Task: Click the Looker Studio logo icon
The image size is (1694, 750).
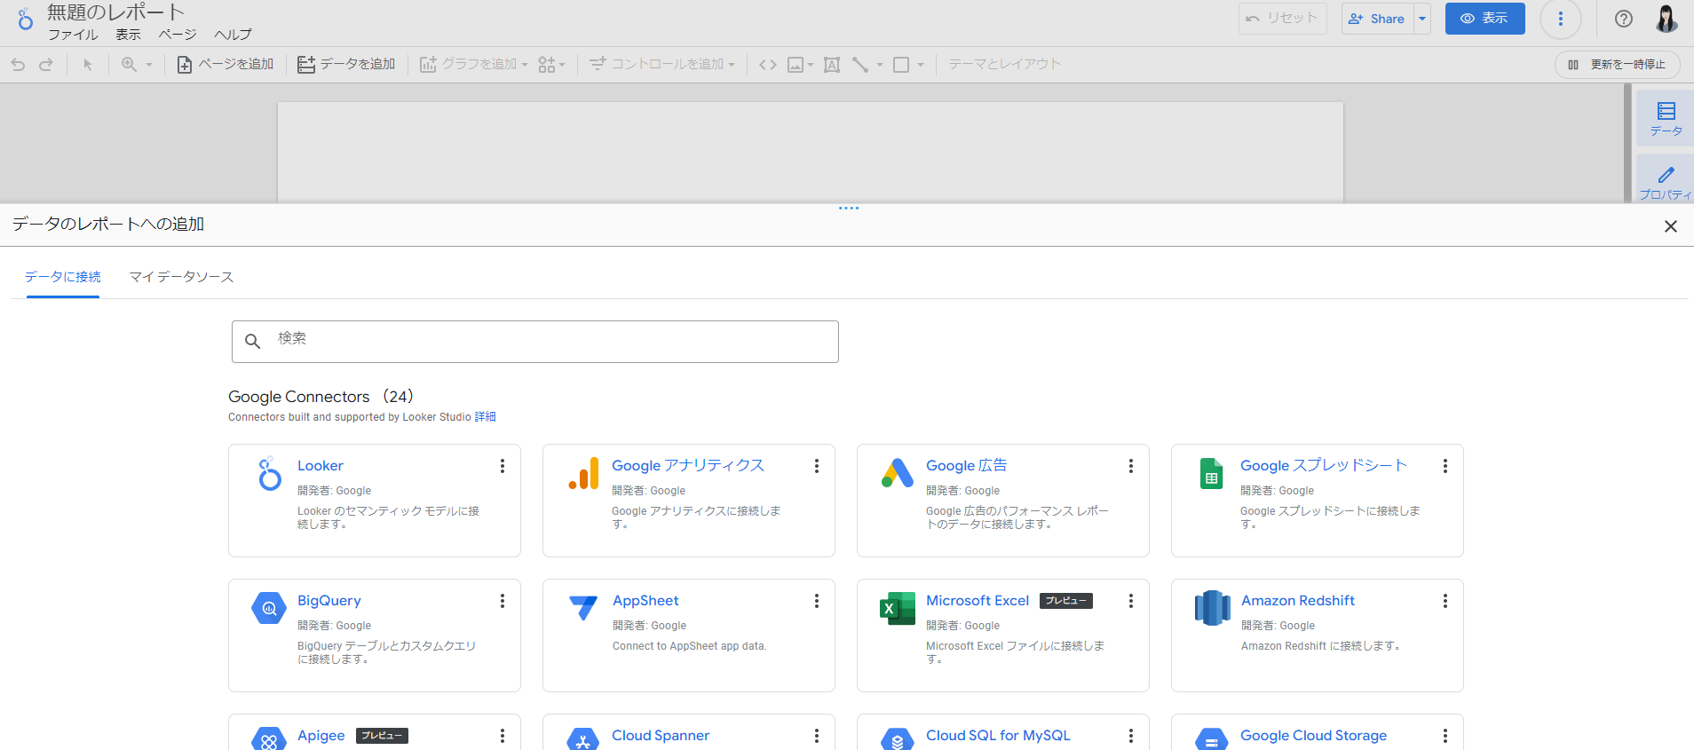Action: click(25, 19)
